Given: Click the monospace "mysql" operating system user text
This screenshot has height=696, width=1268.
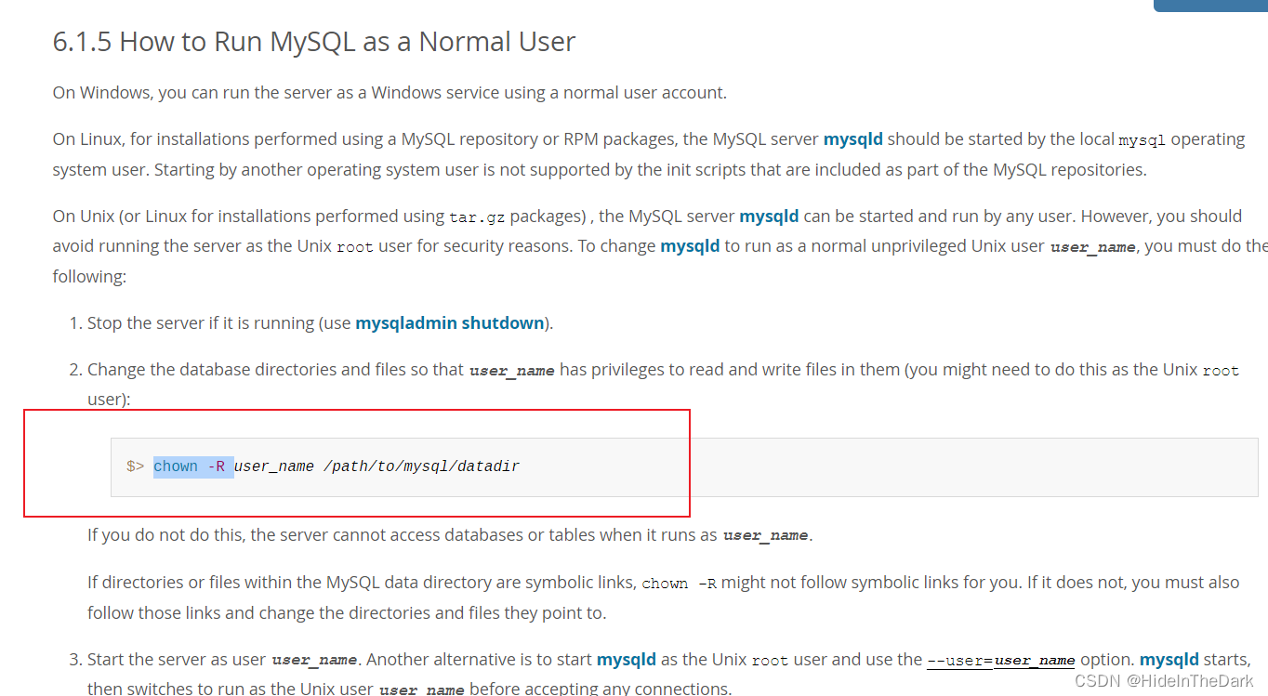Looking at the screenshot, I should 1143,140.
